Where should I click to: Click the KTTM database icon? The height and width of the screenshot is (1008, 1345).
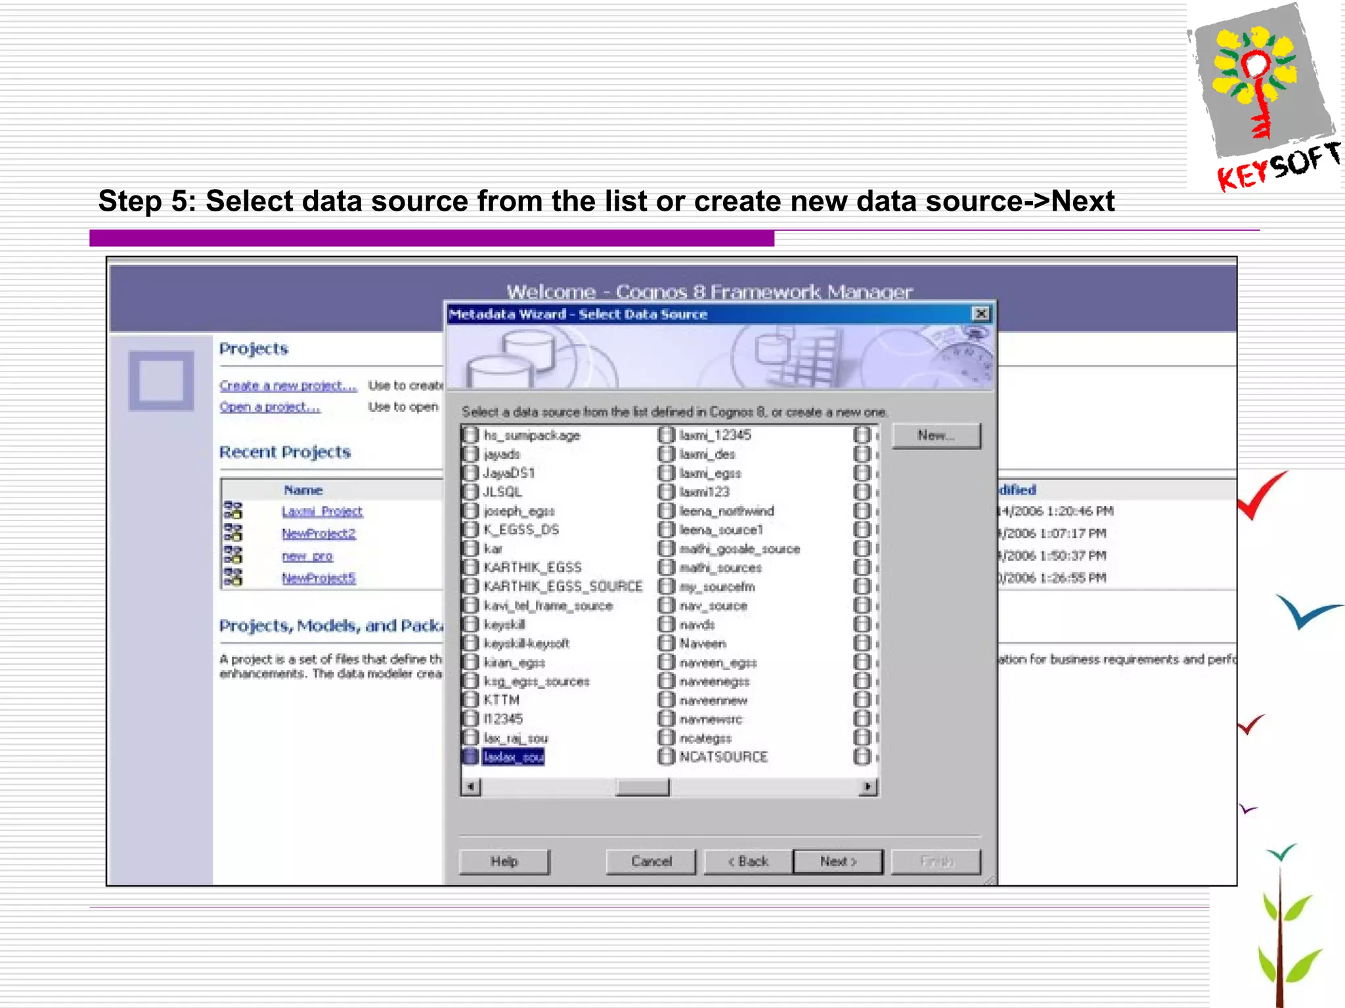click(470, 700)
